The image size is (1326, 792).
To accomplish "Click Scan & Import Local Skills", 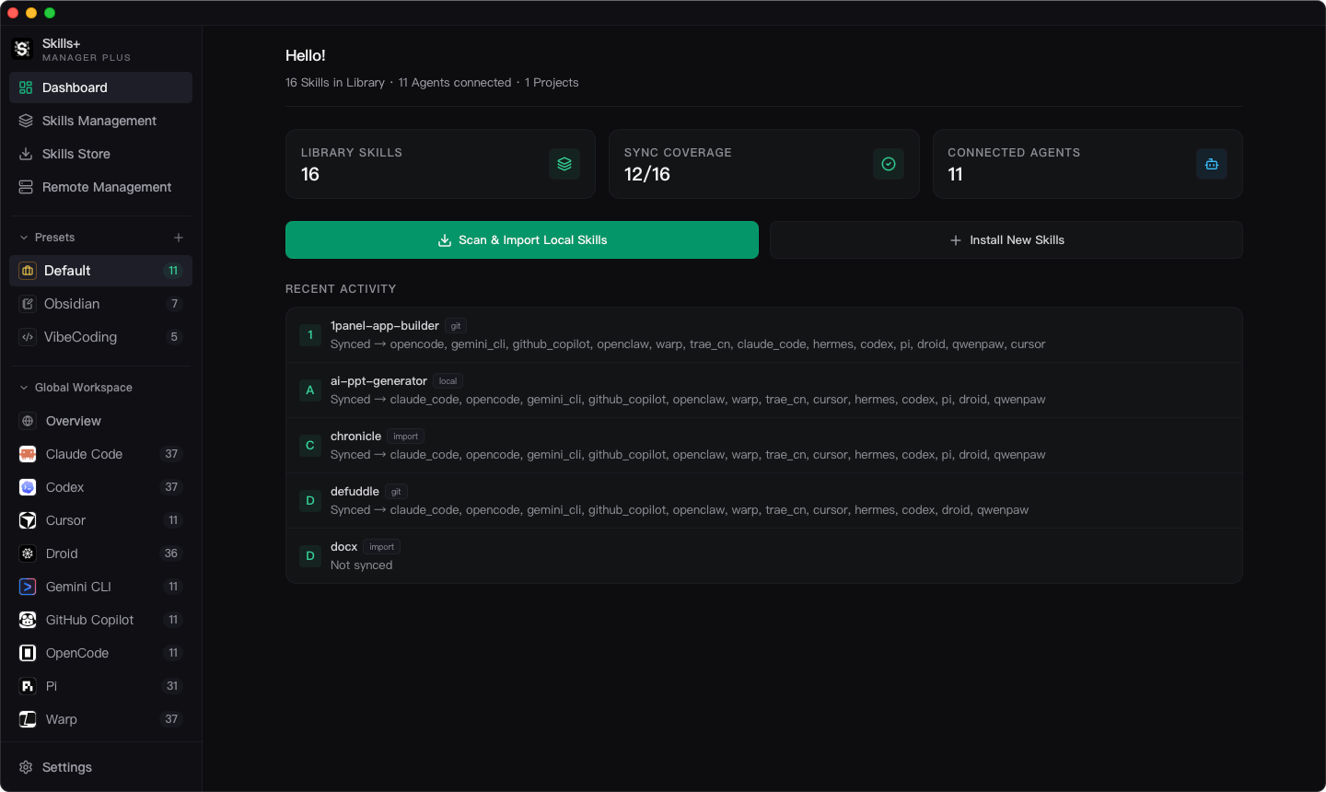I will tap(522, 240).
